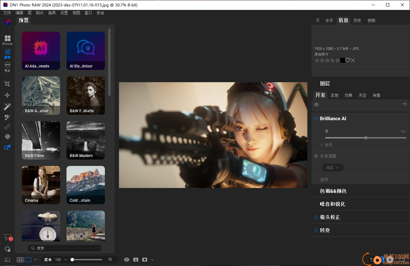Image resolution: width=410 pixels, height=266 pixels.
Task: Select the Retouch circles tool
Action: pos(7,127)
